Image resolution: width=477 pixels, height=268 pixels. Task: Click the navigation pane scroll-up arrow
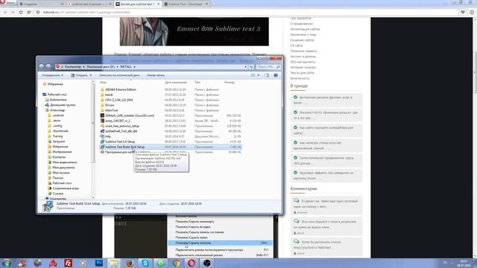tap(93, 82)
